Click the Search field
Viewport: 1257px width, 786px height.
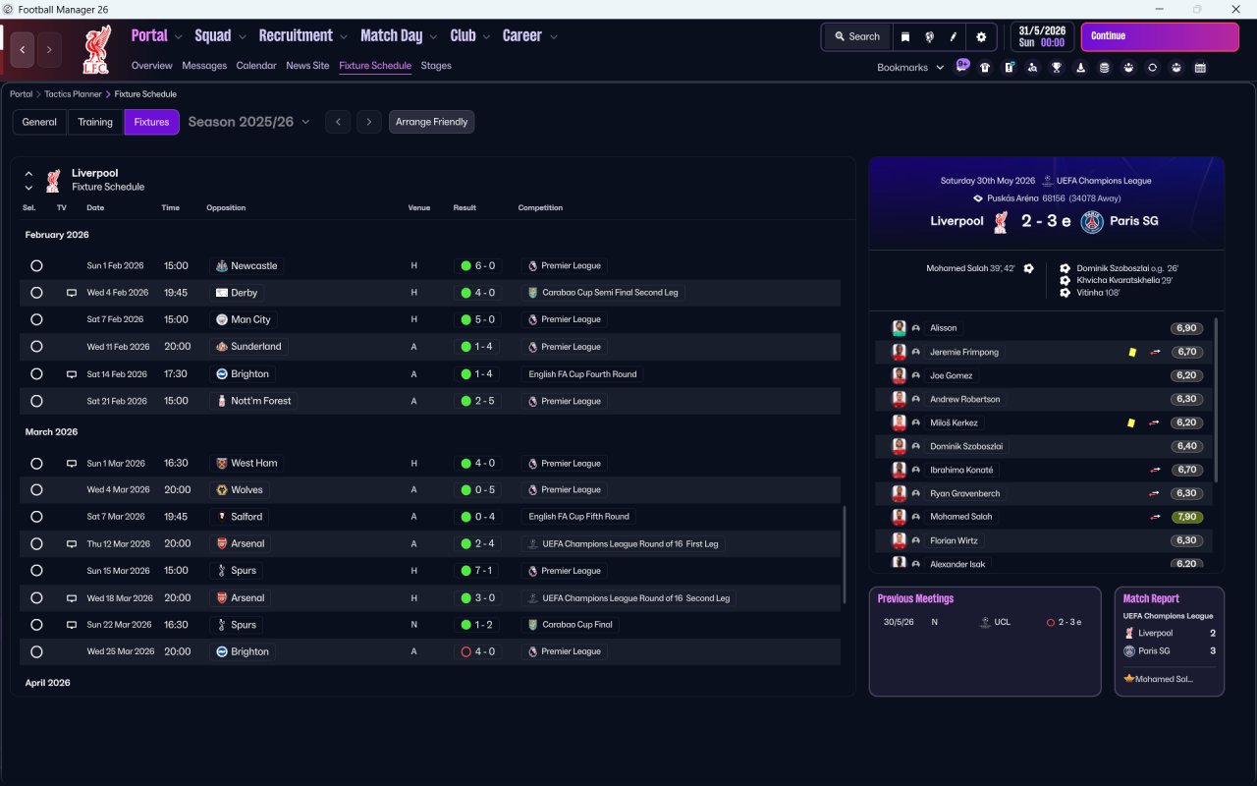856,36
